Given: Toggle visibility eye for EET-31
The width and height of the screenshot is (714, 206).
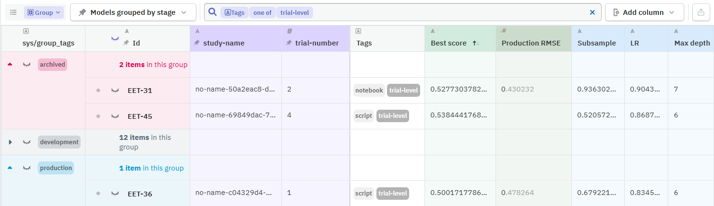Looking at the screenshot, I should (115, 90).
